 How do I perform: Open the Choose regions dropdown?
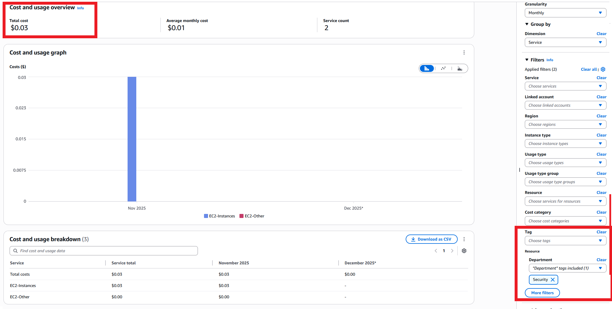point(565,124)
